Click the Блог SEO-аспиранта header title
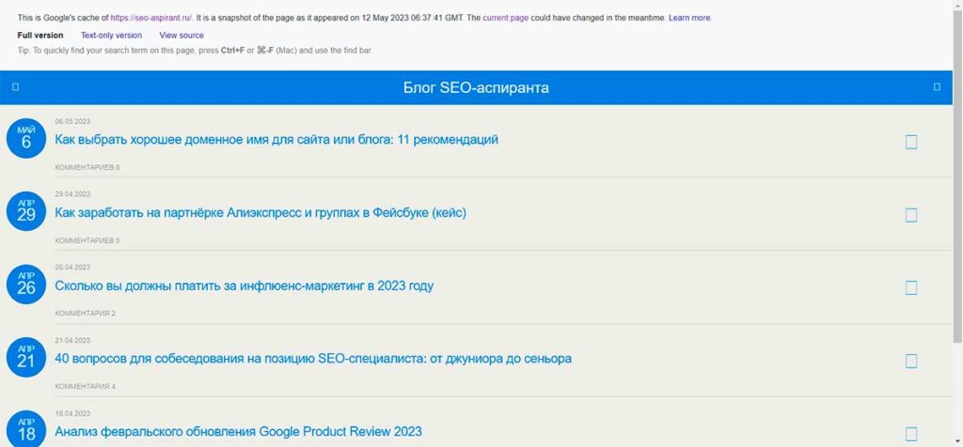Image resolution: width=963 pixels, height=447 pixels. 476,87
